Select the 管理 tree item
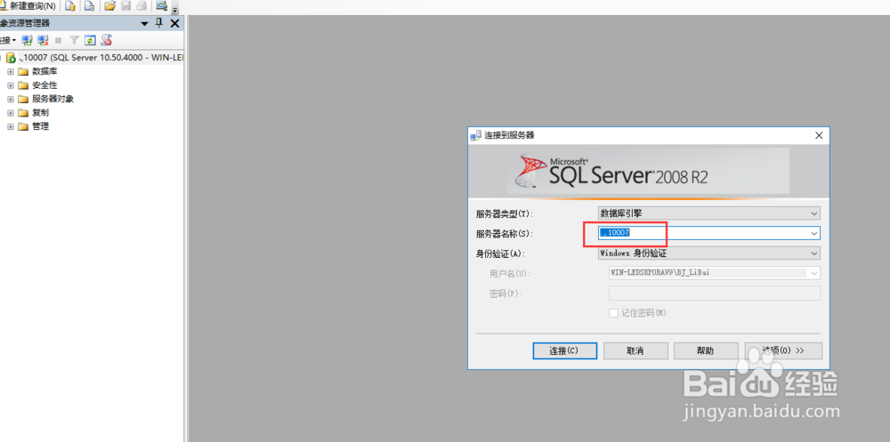Image resolution: width=890 pixels, height=442 pixels. [40, 126]
